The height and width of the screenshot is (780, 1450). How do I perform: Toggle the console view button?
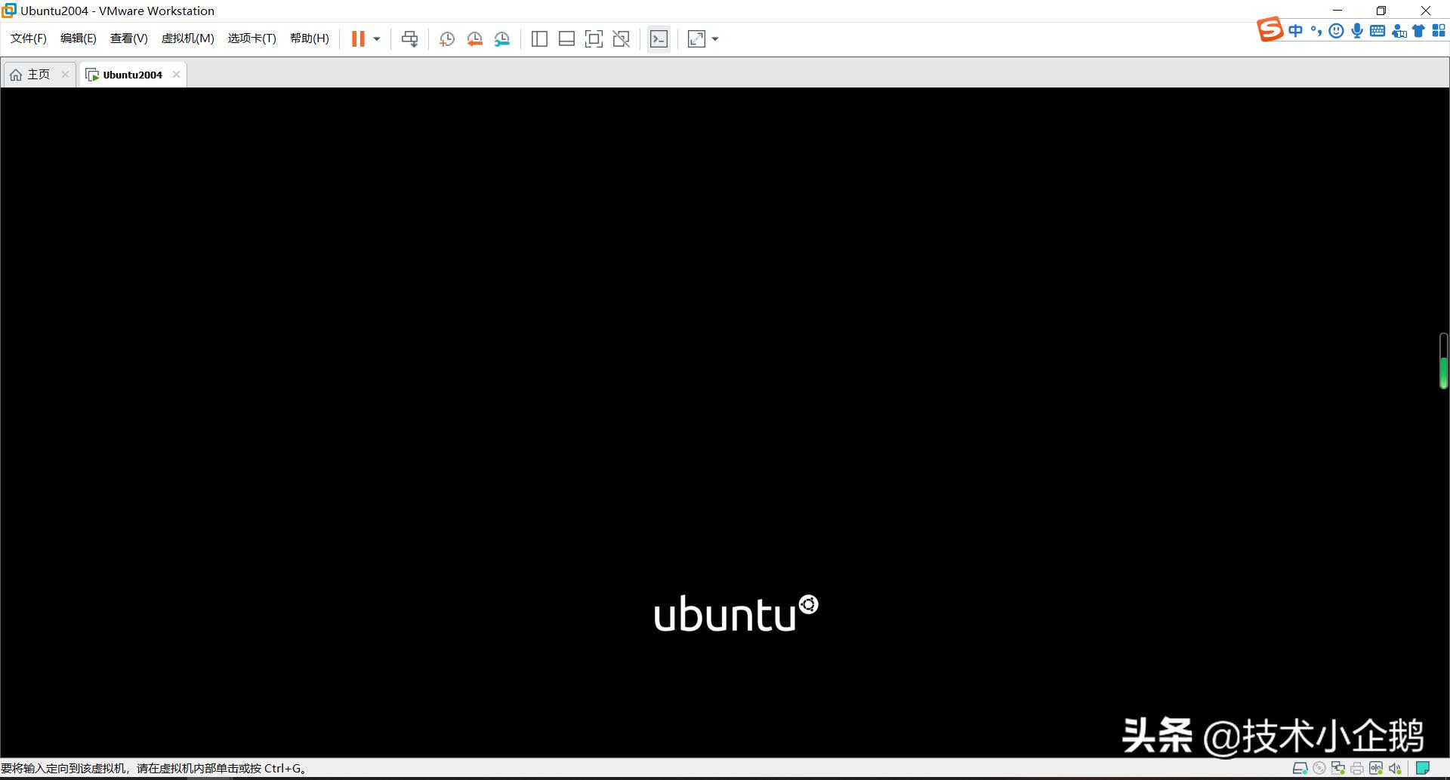coord(659,39)
